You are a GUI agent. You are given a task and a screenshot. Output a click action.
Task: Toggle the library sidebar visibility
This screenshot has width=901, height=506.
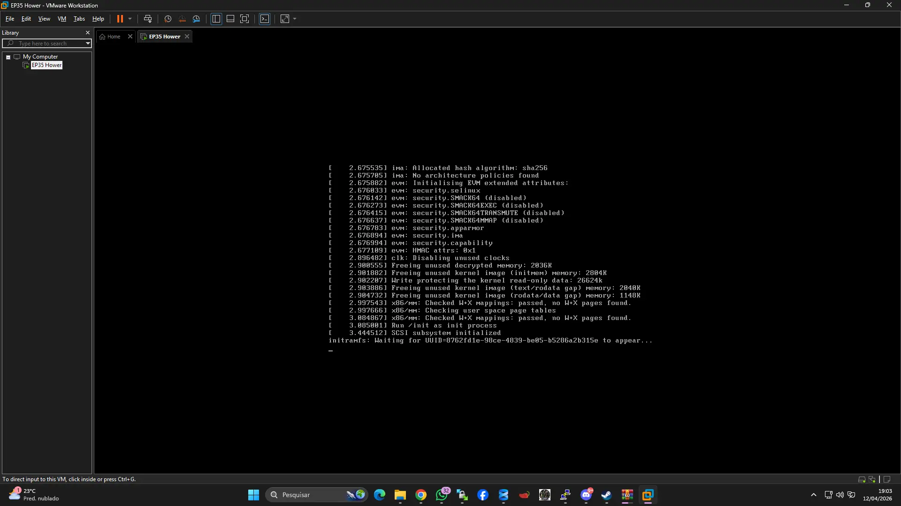pos(216,19)
